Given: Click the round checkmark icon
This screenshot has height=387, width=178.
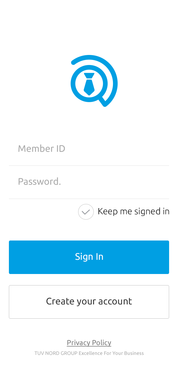Looking at the screenshot, I should click(x=86, y=212).
